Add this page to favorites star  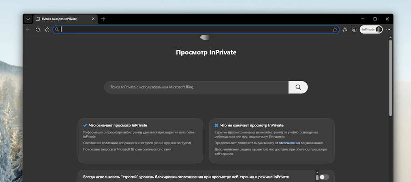(335, 30)
